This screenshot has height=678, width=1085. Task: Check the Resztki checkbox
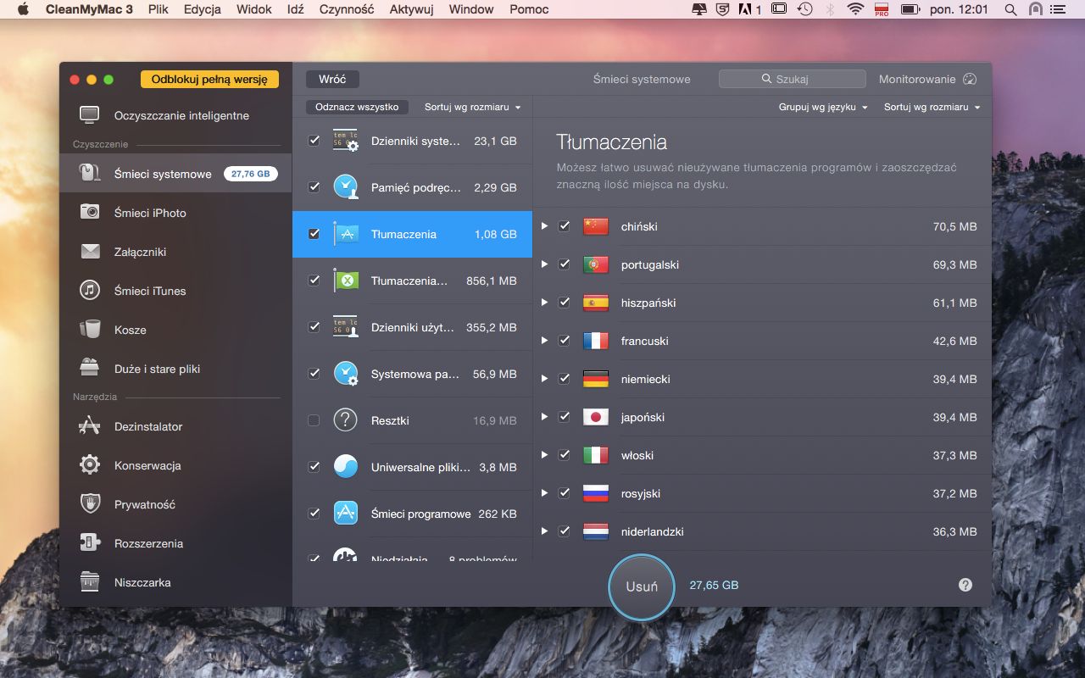click(x=314, y=420)
